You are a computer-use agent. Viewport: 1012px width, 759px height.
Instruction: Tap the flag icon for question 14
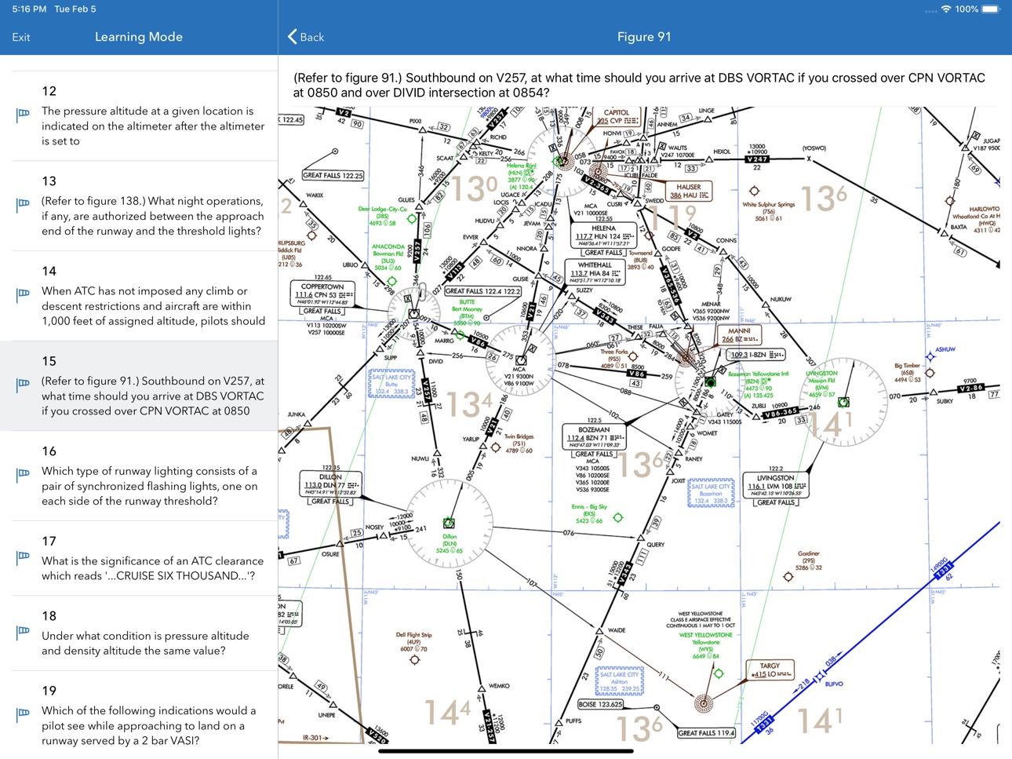coord(23,294)
